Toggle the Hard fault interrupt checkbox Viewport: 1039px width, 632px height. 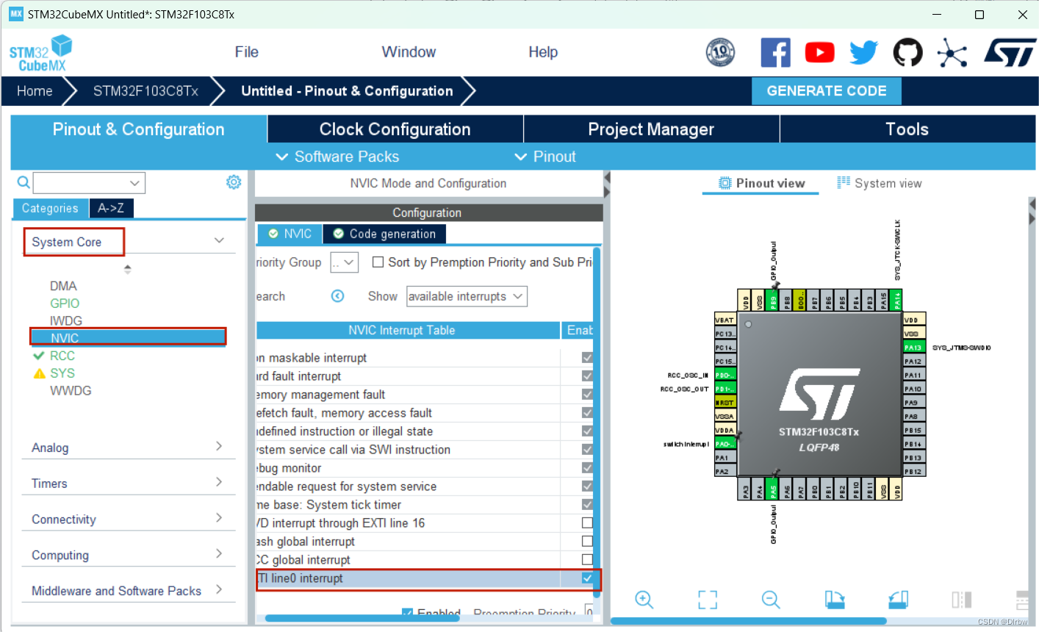[587, 376]
